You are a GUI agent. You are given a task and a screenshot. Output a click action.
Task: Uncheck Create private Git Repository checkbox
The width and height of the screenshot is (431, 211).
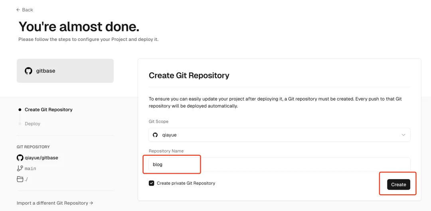point(152,183)
